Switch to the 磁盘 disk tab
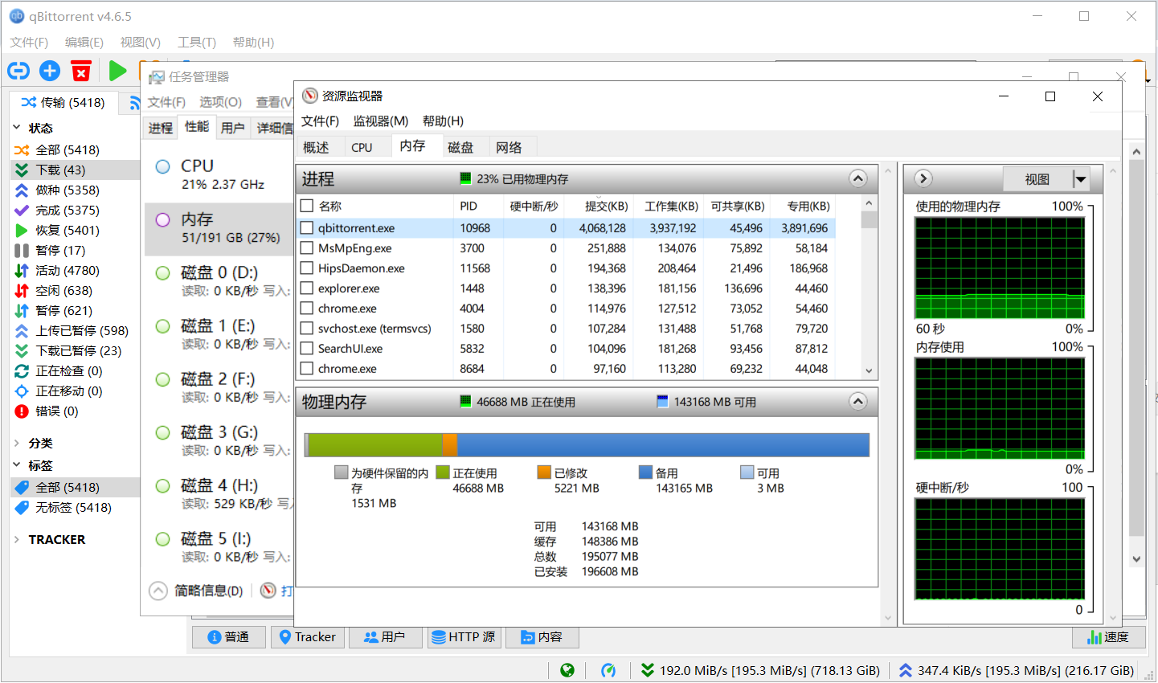Screen dimensions: 1158x683 pos(460,147)
